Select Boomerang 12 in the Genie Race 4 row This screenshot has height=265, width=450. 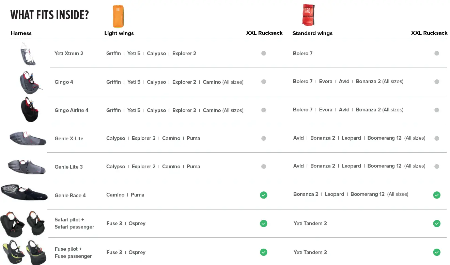[367, 194]
